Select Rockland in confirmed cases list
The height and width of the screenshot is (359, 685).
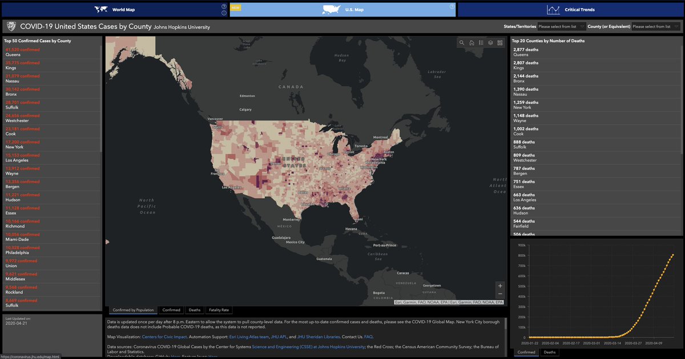coord(51,290)
